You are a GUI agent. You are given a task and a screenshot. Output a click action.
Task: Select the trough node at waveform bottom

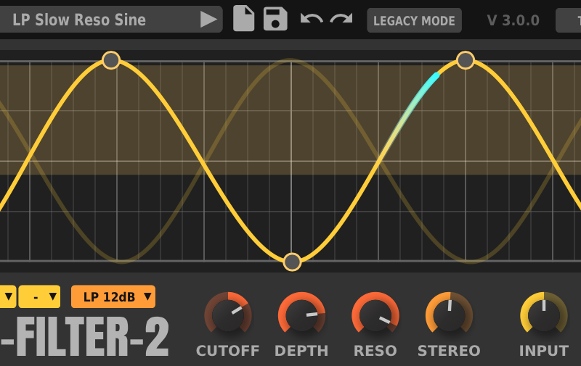tap(292, 262)
